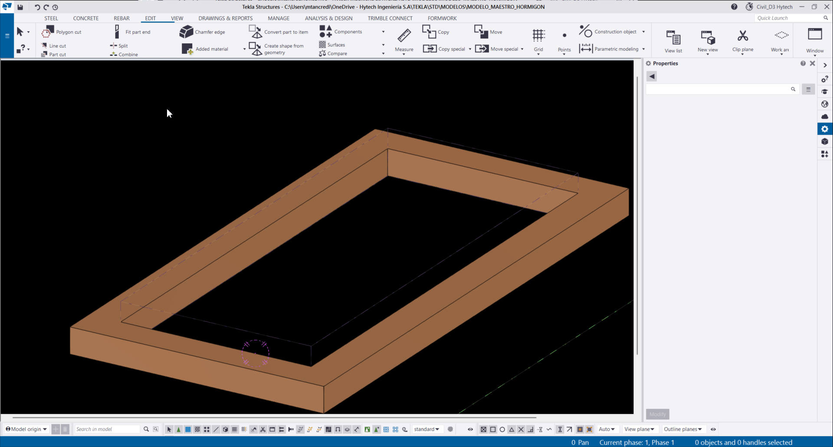833x447 pixels.
Task: Click the Search in model field
Action: tap(107, 429)
